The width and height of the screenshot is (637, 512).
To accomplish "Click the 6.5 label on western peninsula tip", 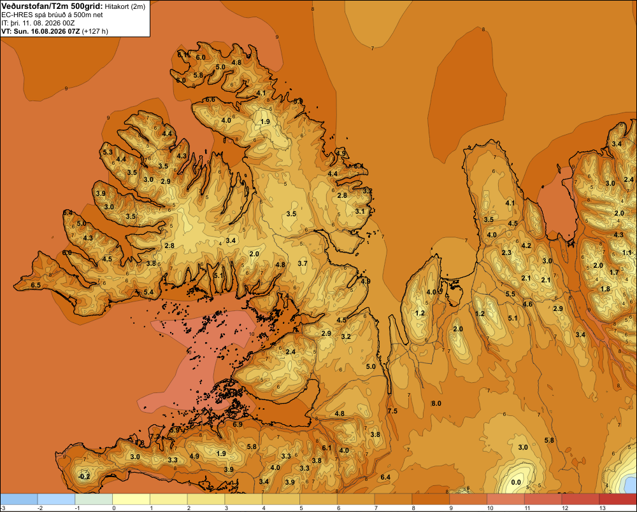I will click(x=36, y=285).
